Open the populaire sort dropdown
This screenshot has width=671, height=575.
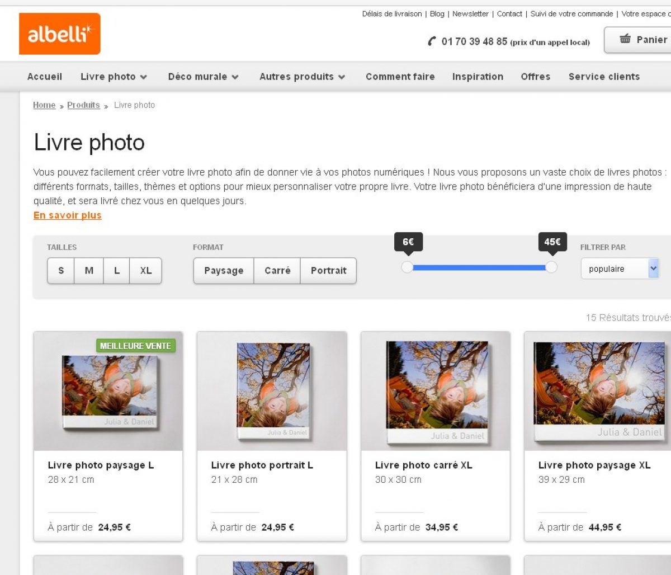pos(620,269)
